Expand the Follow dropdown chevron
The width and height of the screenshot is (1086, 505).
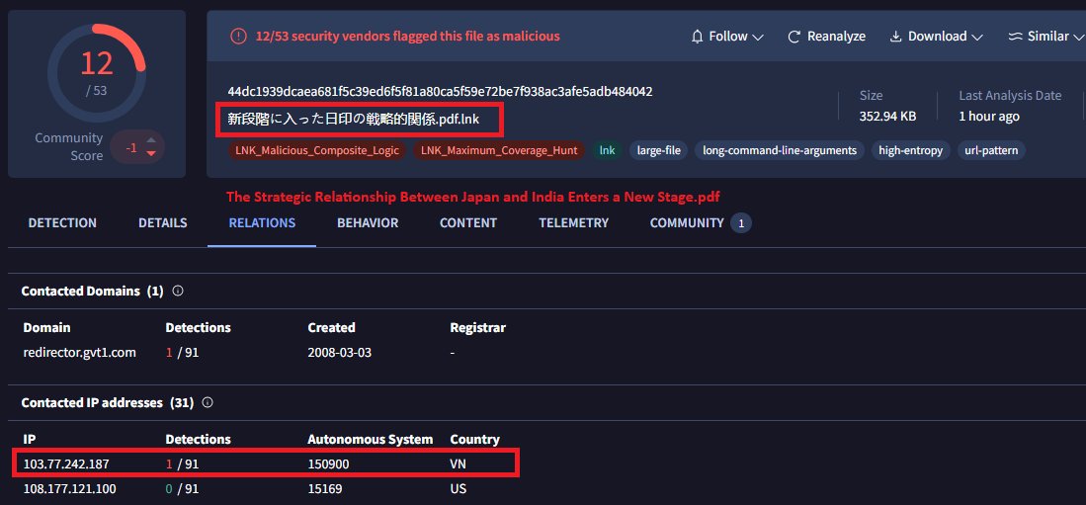[x=758, y=38]
